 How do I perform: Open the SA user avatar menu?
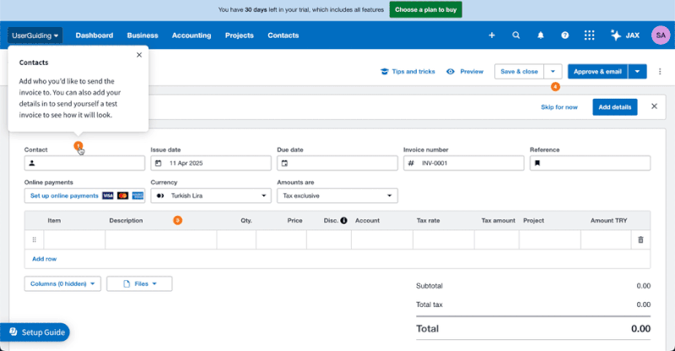coord(661,35)
